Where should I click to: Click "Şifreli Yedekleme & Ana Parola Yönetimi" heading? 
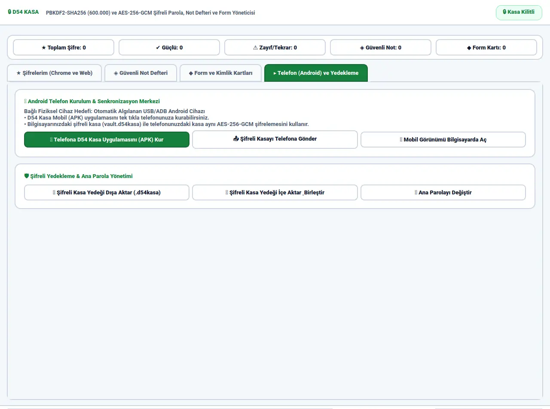(78, 176)
